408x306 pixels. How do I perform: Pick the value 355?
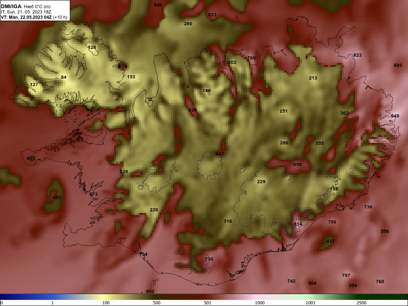319,143
